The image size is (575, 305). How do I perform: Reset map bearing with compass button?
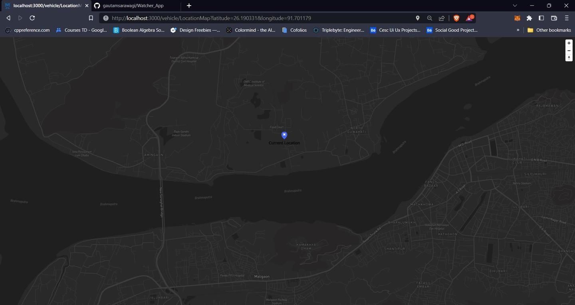(x=569, y=58)
